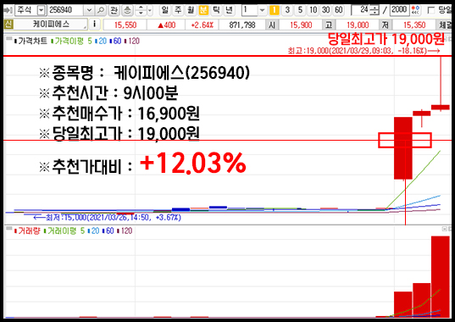Expand the stock code 256940 dropdown
Screen dimensions: 455x322
(89, 10)
